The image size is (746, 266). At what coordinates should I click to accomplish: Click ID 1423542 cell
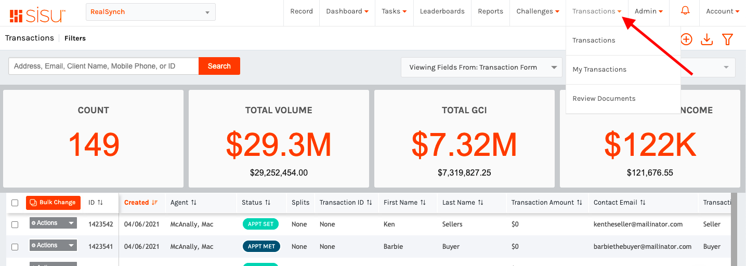(100, 224)
